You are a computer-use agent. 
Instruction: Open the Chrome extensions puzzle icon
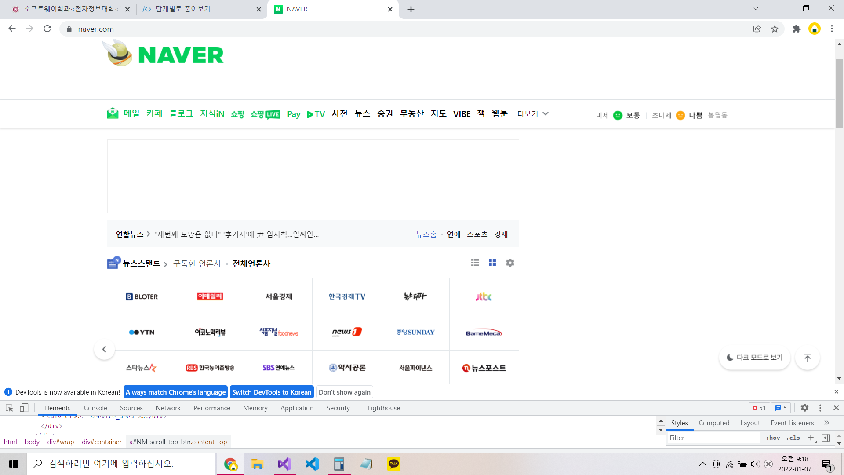point(797,29)
